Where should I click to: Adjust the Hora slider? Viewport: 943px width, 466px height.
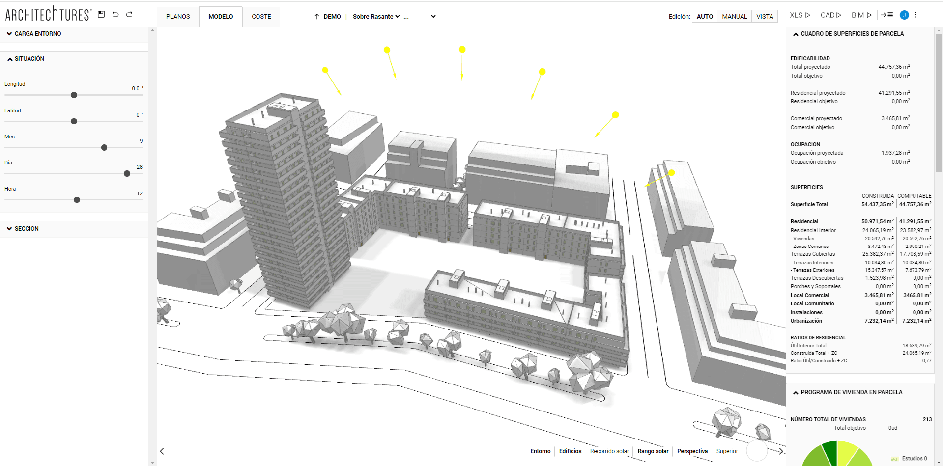pos(76,200)
